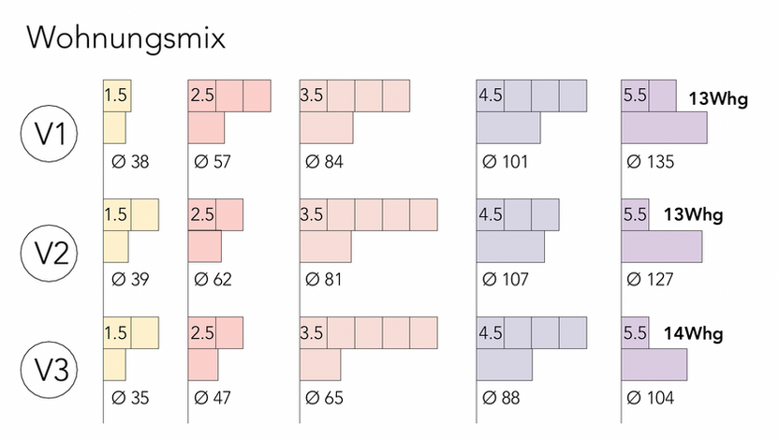Select the wide purple bar in V1 row
The image size is (779, 440).
click(x=664, y=127)
